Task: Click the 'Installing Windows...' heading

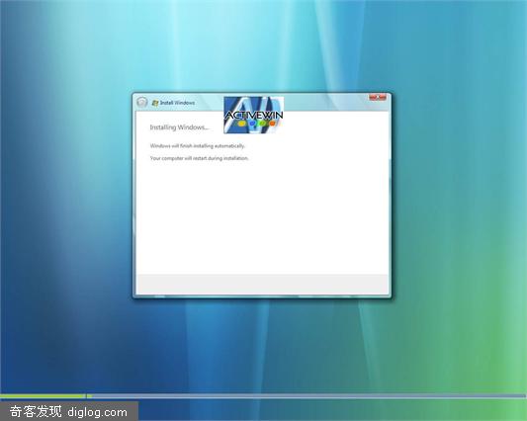Action: (180, 127)
